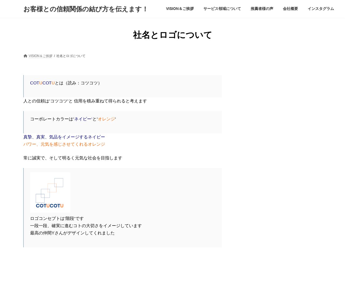Open インスタグラム navigation link
The width and height of the screenshot is (345, 300).
point(321,9)
